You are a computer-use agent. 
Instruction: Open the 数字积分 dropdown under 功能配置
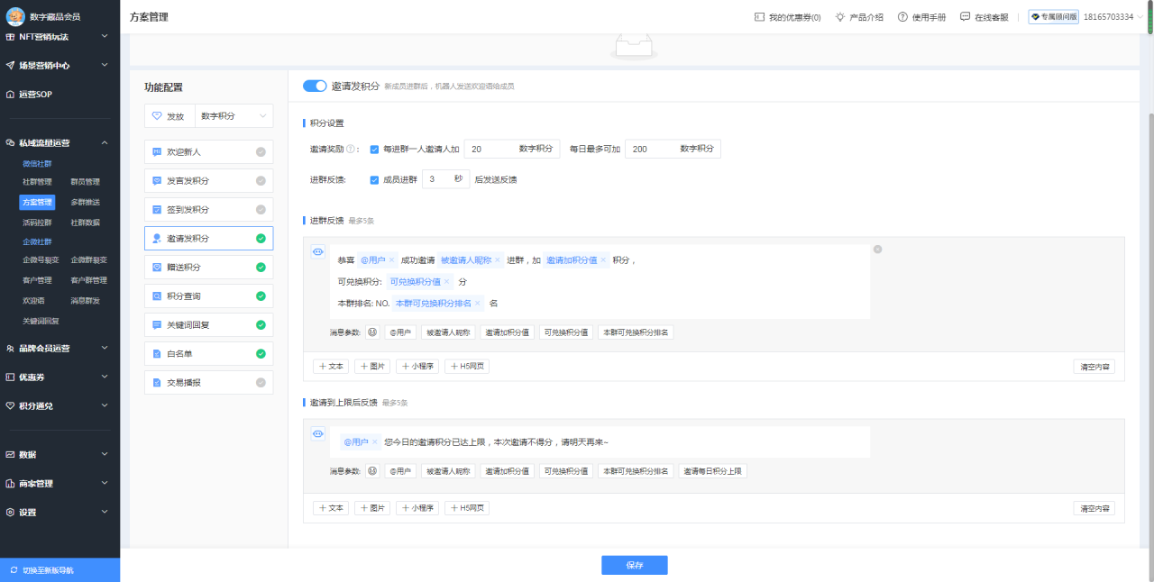tap(234, 115)
